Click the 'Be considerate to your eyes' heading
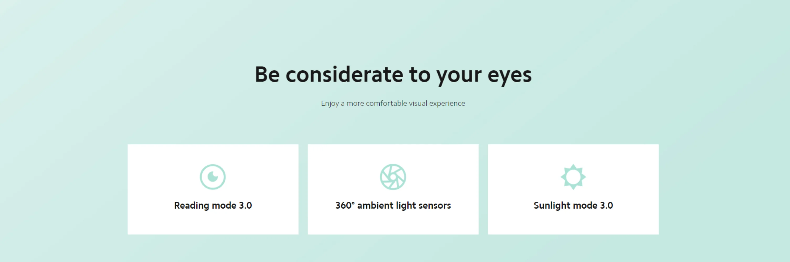 coord(393,75)
